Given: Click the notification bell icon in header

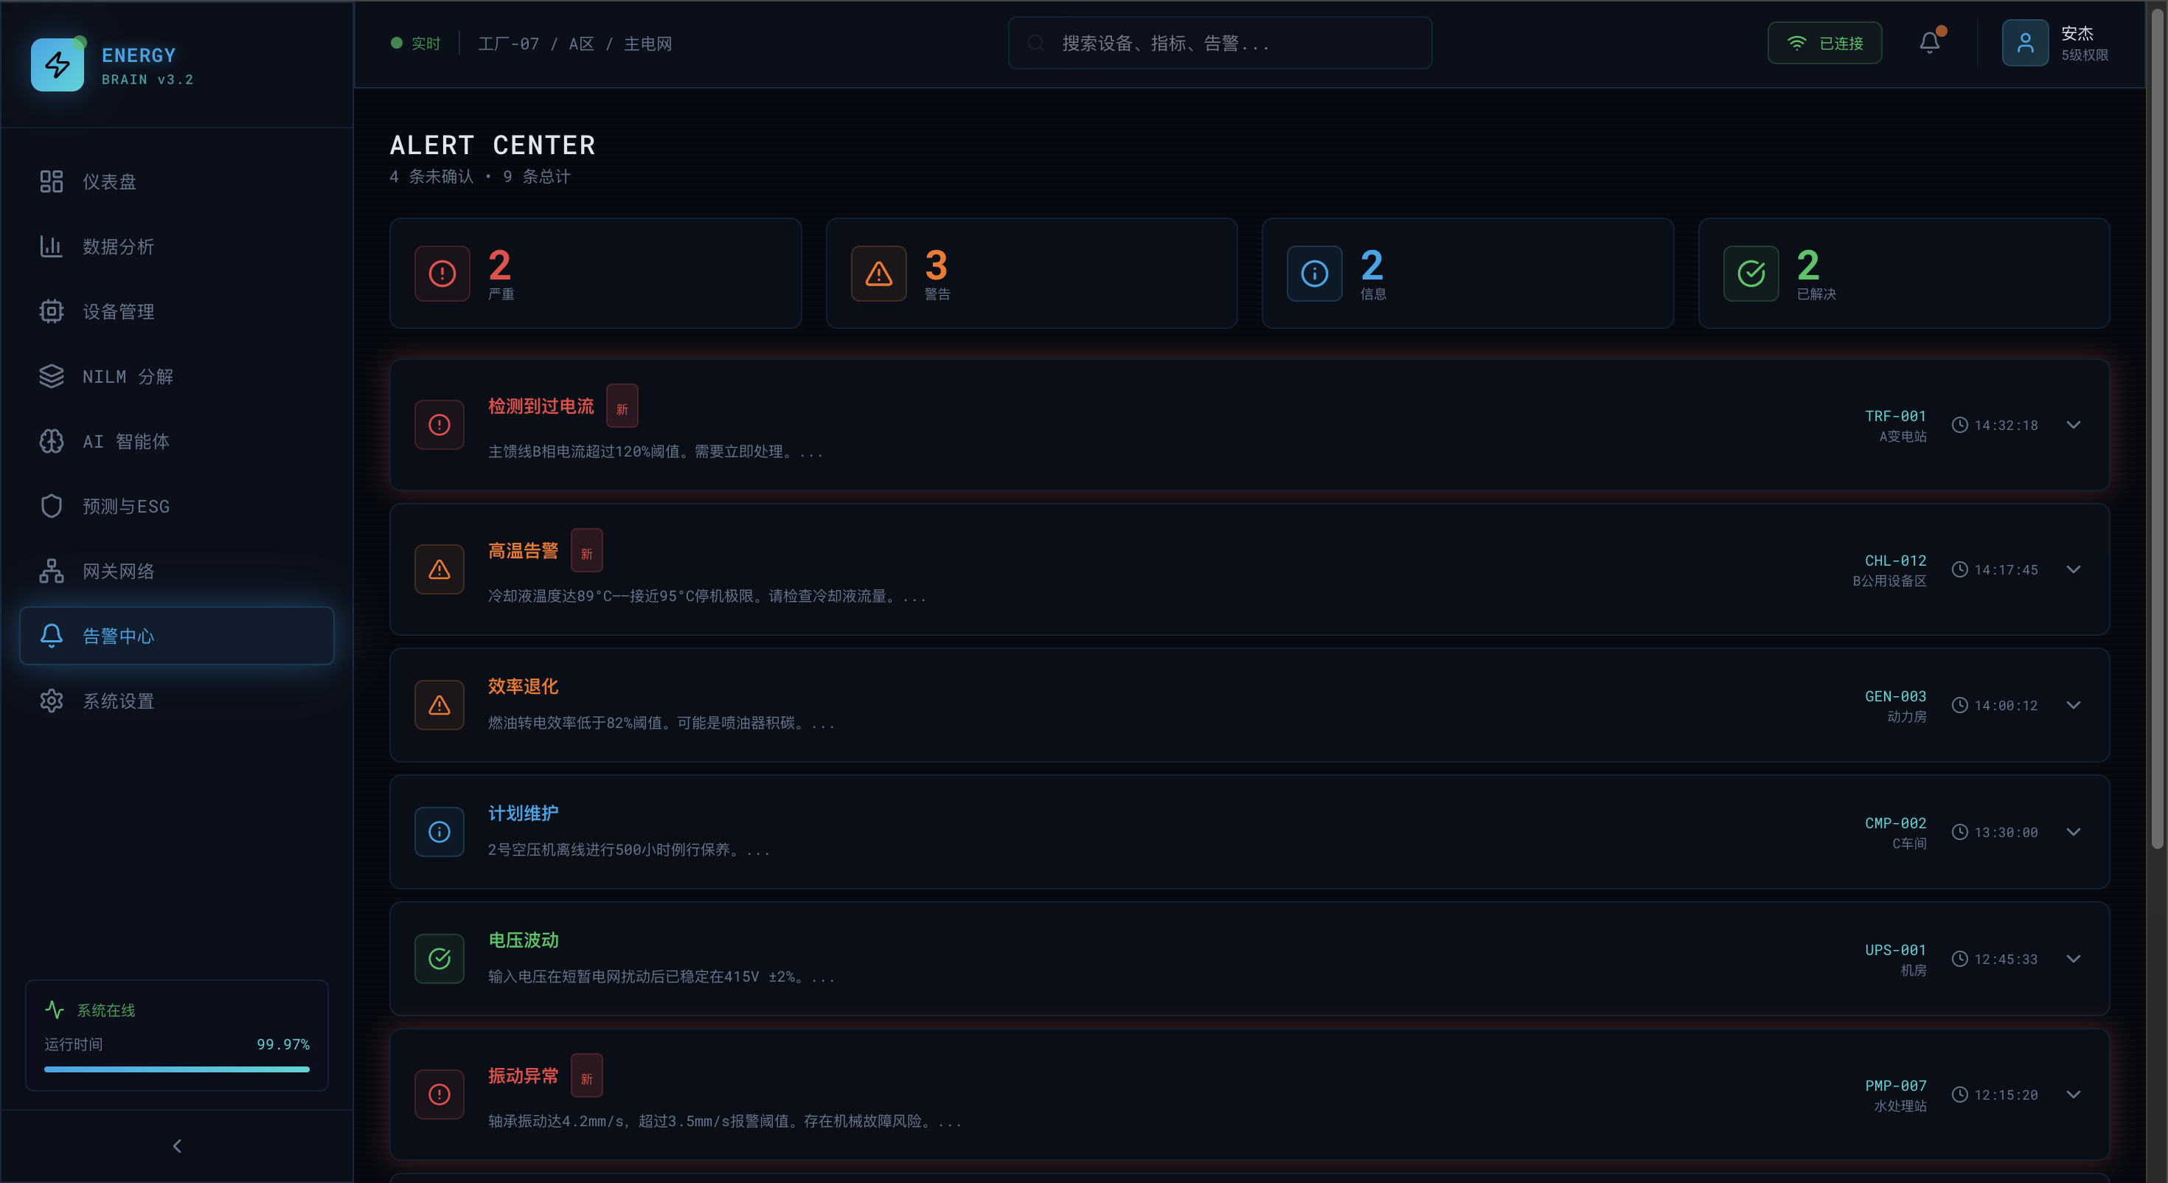Looking at the screenshot, I should pyautogui.click(x=1929, y=43).
